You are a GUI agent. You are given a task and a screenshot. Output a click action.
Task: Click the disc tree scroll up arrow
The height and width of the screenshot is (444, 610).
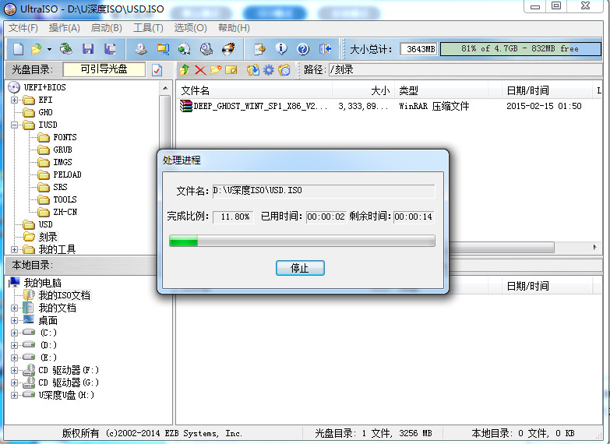coord(165,88)
